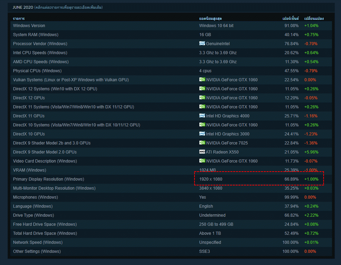Open Physical CPUs (Windows) details
The width and height of the screenshot is (341, 265).
point(171,71)
